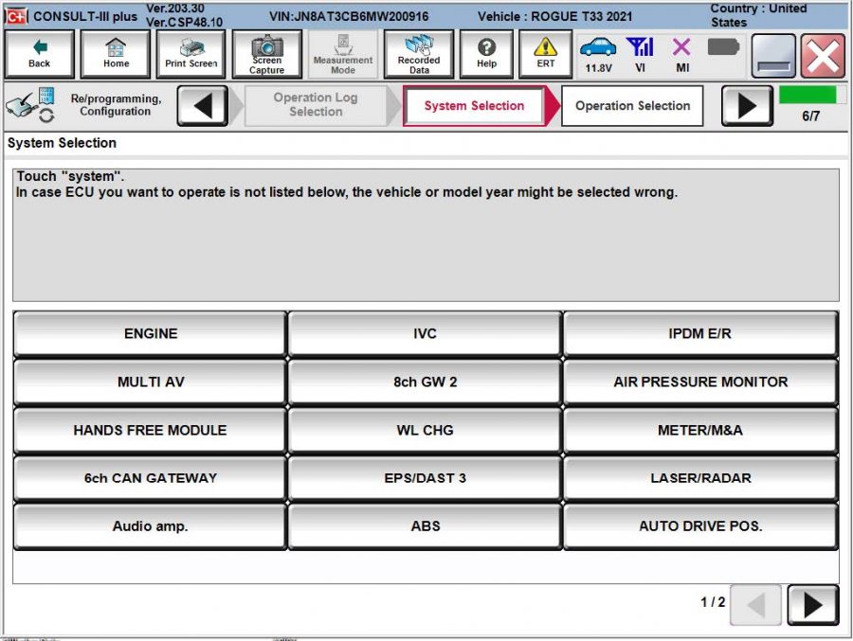Switch to the Operation Selection step
The image size is (853, 641).
[x=632, y=106]
